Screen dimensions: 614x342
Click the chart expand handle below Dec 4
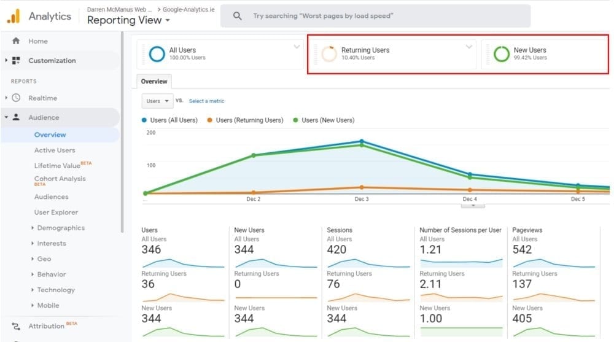[x=473, y=205]
